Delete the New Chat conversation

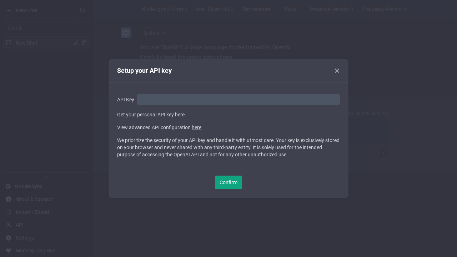point(84,43)
